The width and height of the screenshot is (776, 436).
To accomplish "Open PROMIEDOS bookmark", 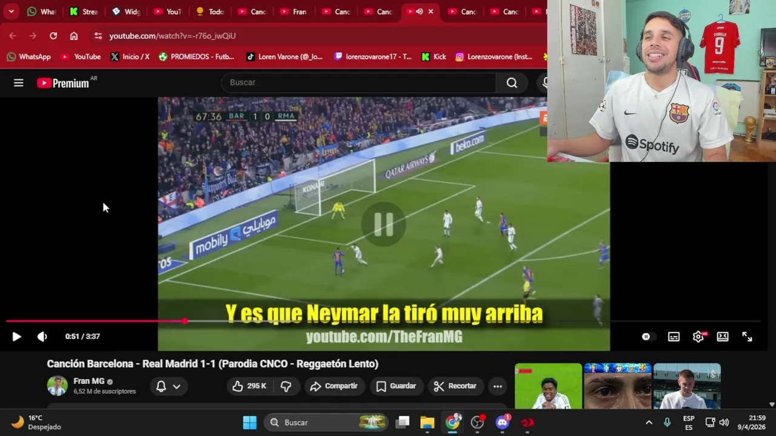I will coord(196,57).
